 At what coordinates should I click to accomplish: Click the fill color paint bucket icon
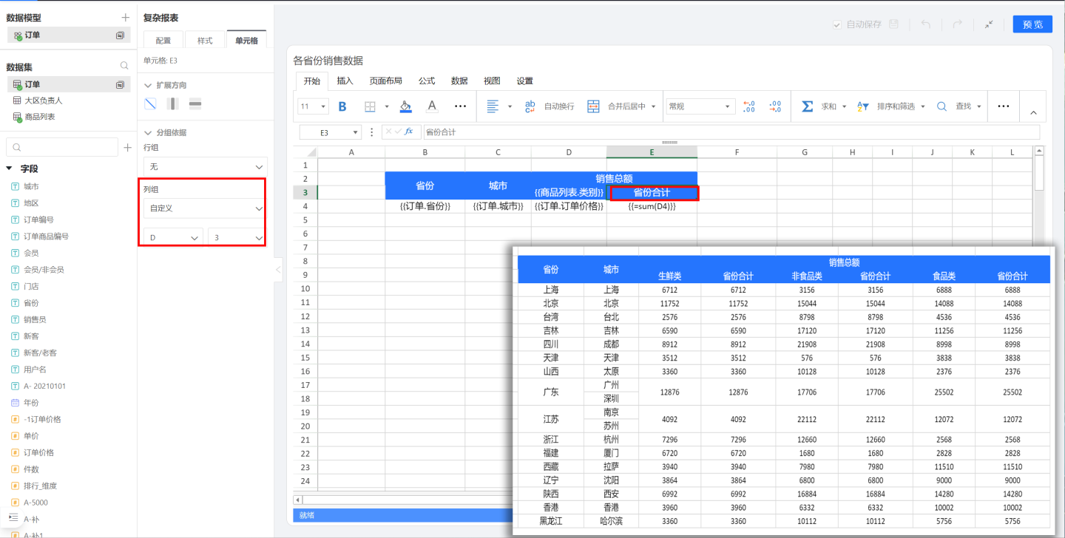coord(405,106)
